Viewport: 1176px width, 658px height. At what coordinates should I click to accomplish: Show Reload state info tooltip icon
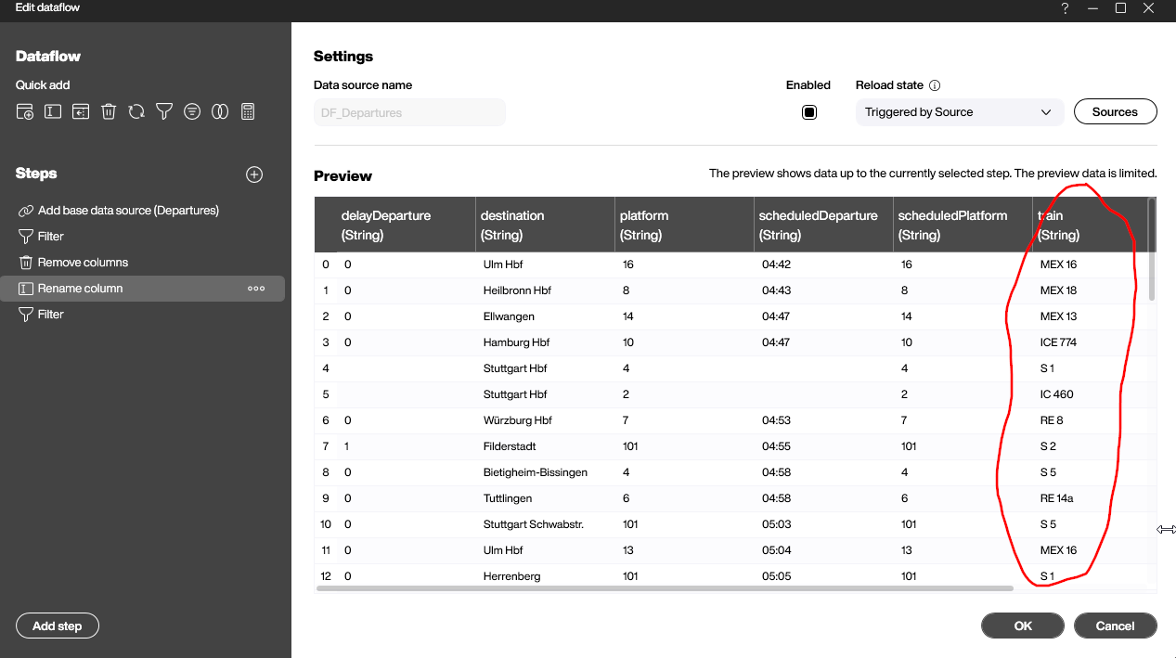click(x=935, y=85)
